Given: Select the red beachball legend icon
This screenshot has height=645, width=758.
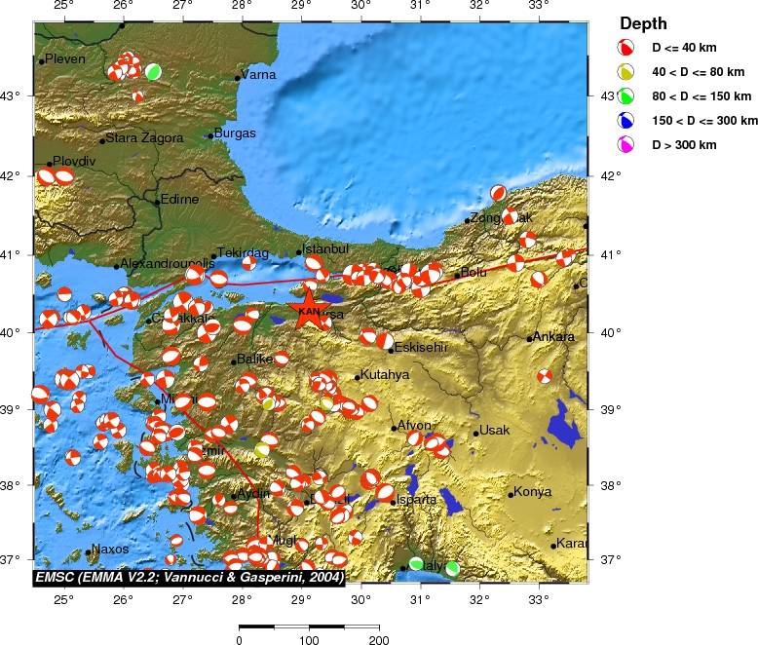Looking at the screenshot, I should [628, 47].
